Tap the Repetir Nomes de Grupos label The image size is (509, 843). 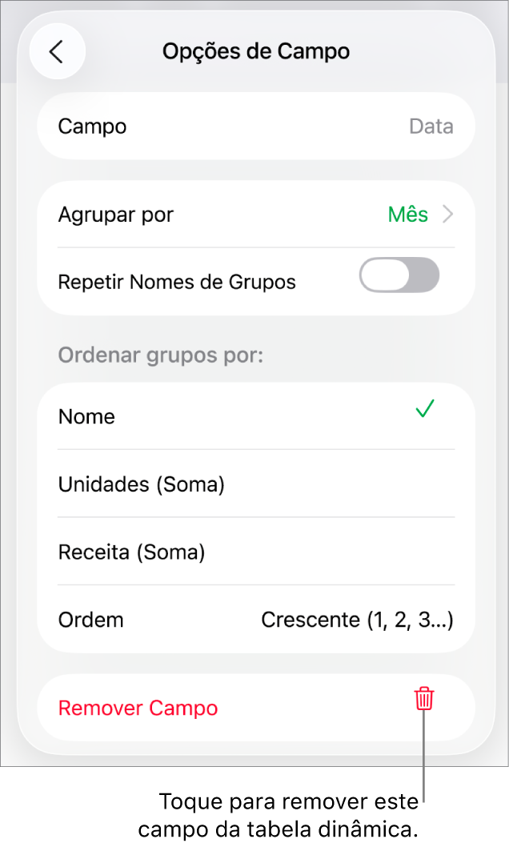tap(177, 281)
